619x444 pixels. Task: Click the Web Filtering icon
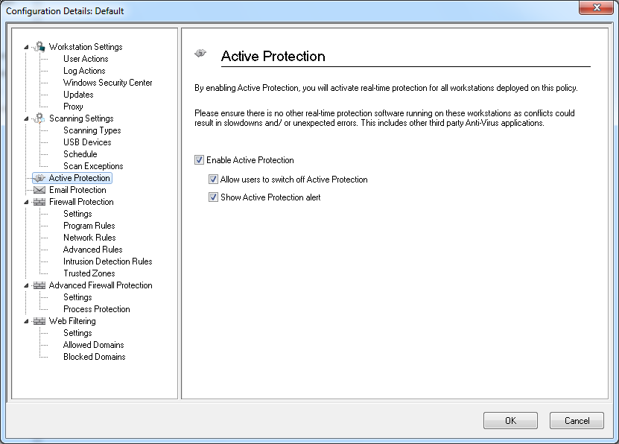click(x=39, y=321)
